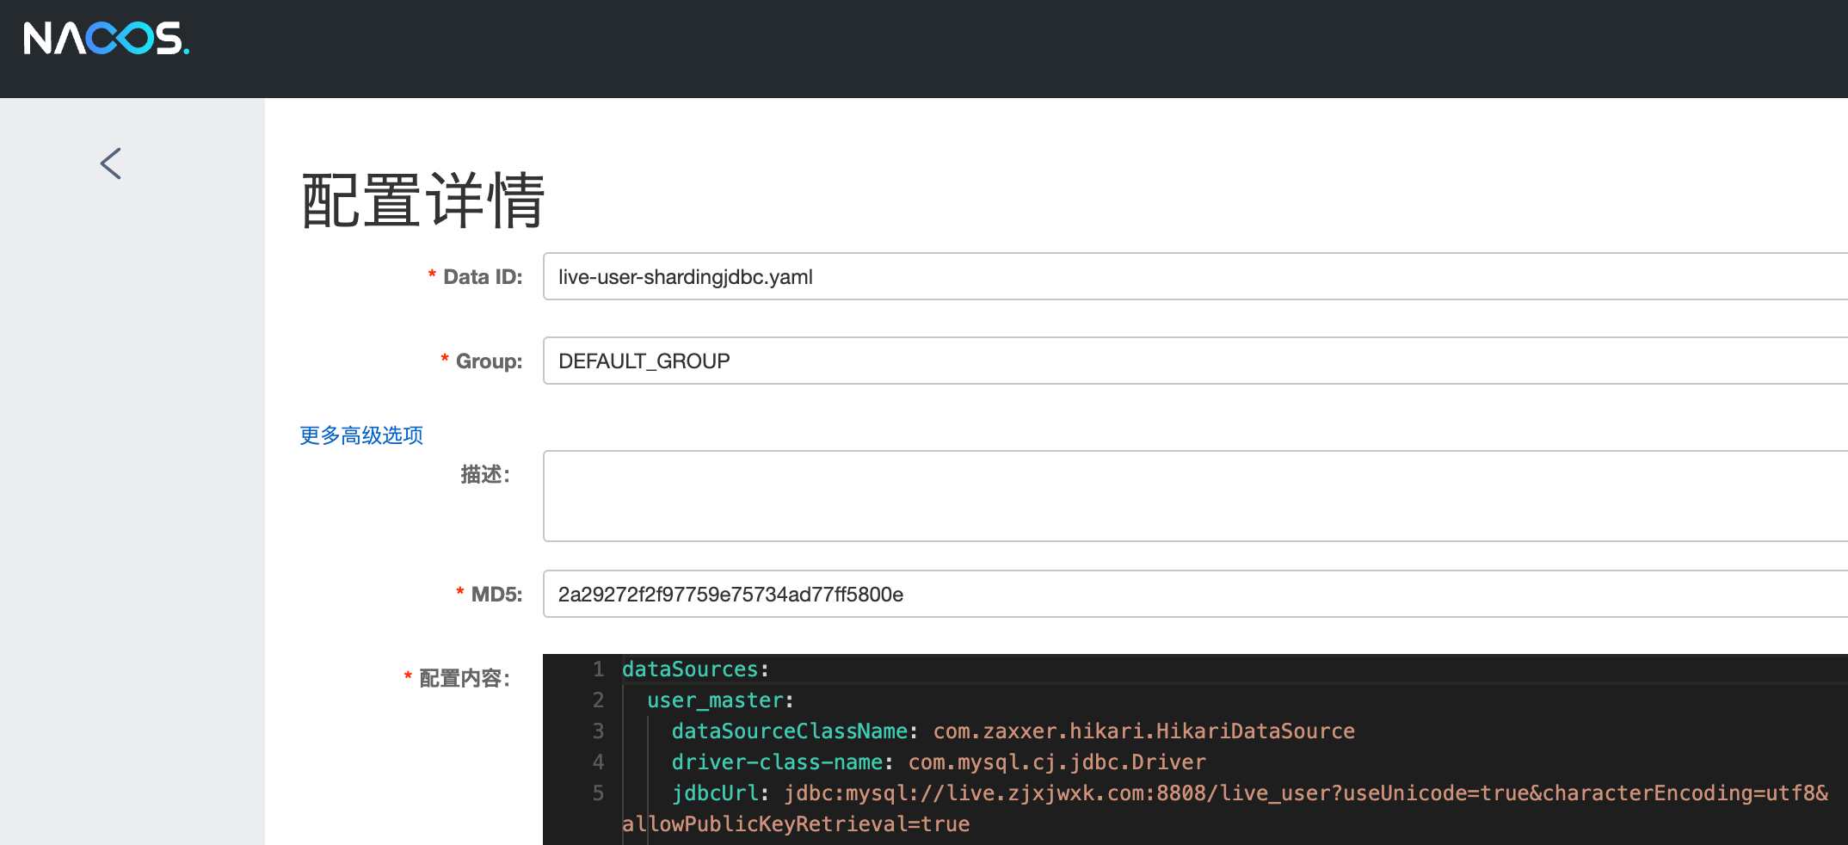Click the HikariDataSource class value
The image size is (1848, 845).
click(1143, 731)
